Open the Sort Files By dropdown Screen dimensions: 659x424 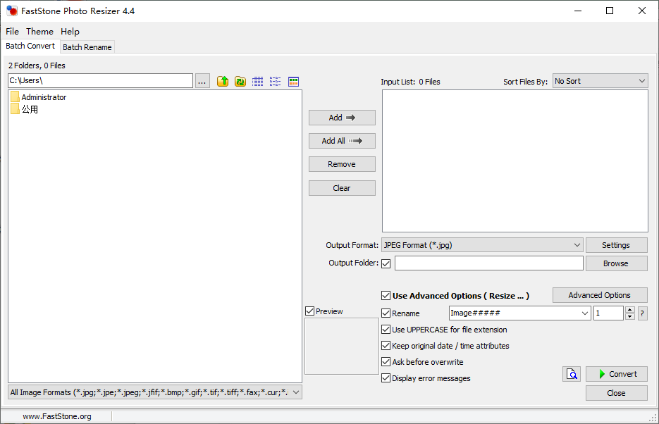pyautogui.click(x=601, y=81)
